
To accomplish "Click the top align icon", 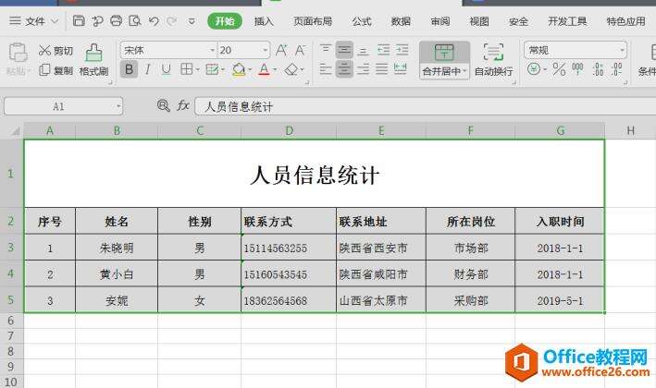I will click(x=326, y=50).
